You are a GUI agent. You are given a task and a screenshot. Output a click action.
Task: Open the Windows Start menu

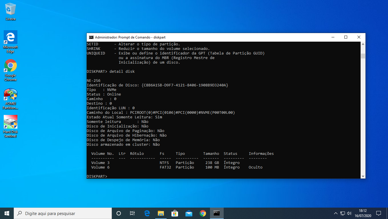[x=7, y=213]
